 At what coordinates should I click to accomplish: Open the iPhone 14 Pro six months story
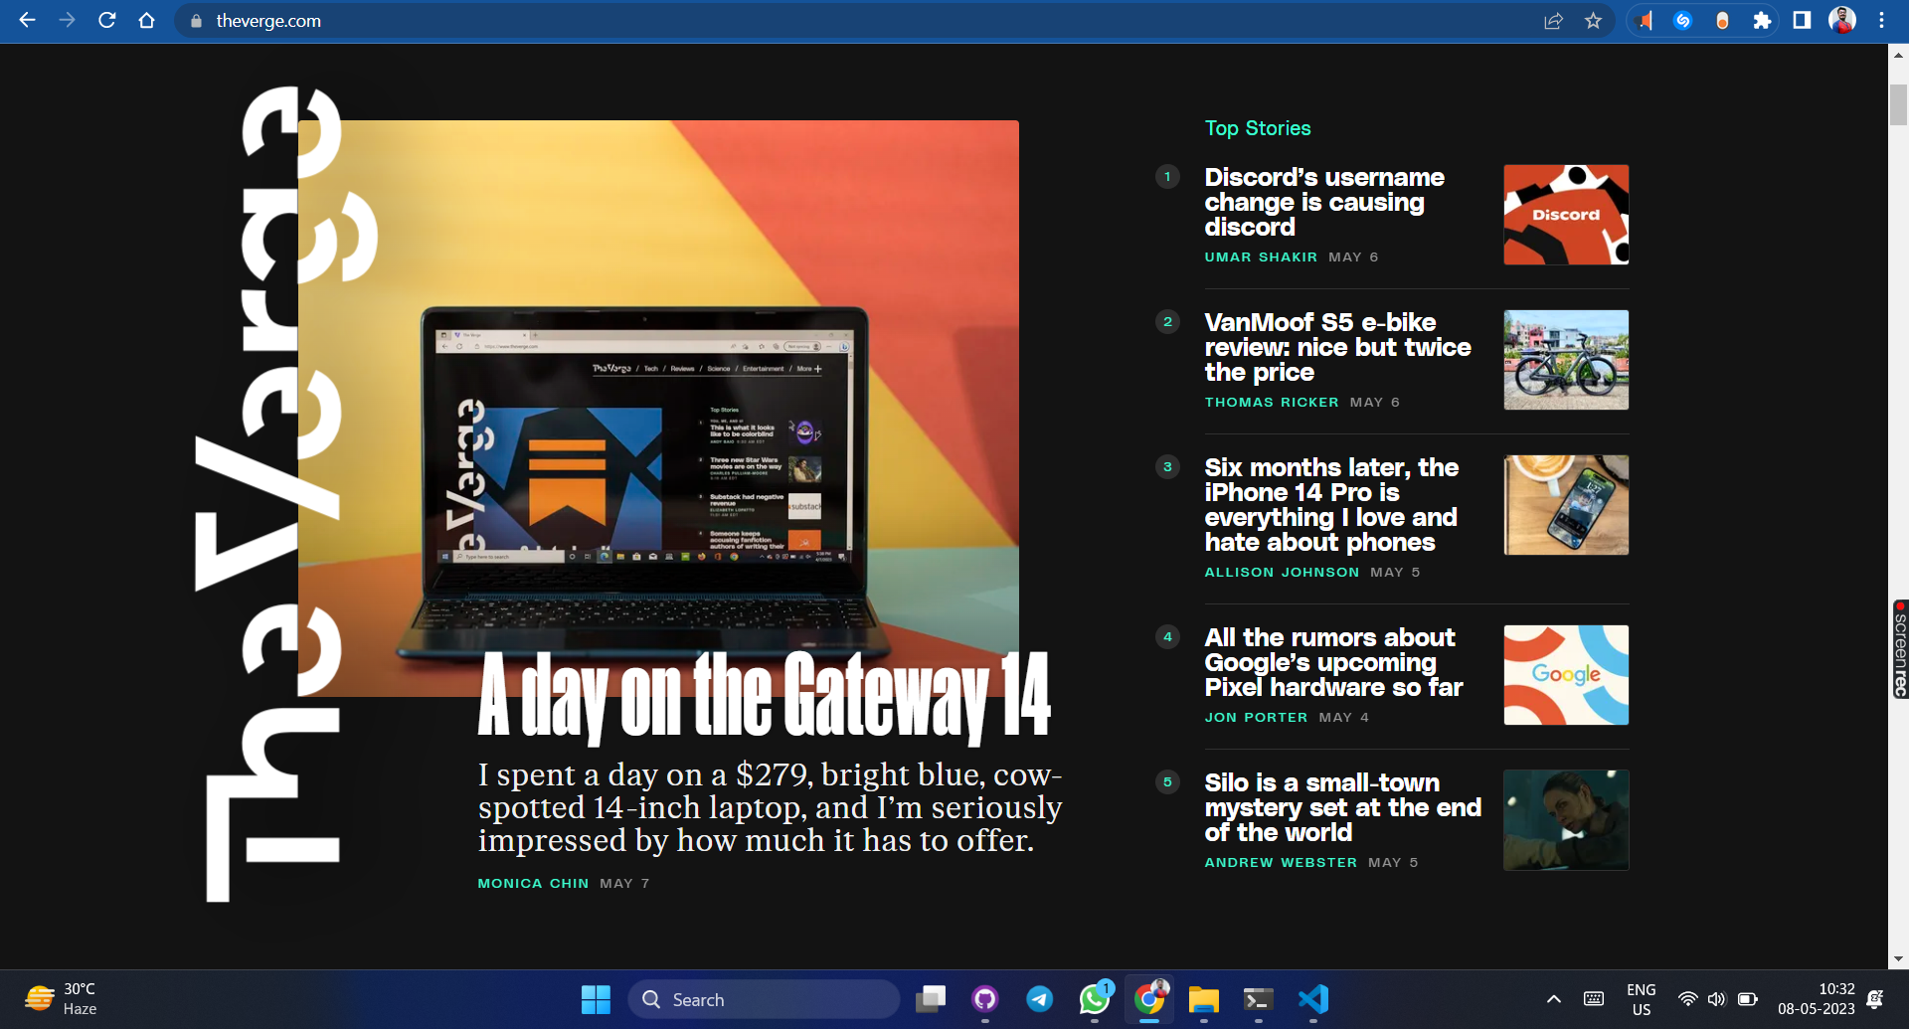[1331, 504]
